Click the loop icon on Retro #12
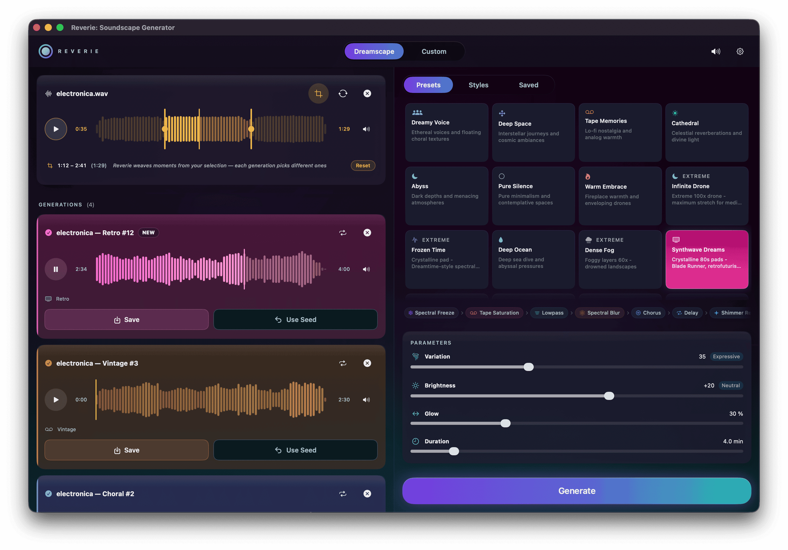The image size is (788, 550). click(342, 233)
